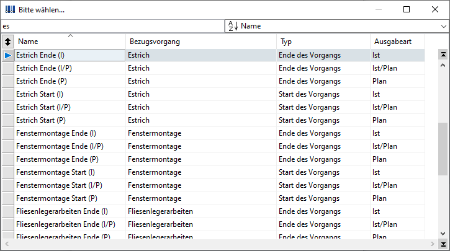
Task: Click the A-Z sort icon beside Name
Action: click(x=233, y=26)
